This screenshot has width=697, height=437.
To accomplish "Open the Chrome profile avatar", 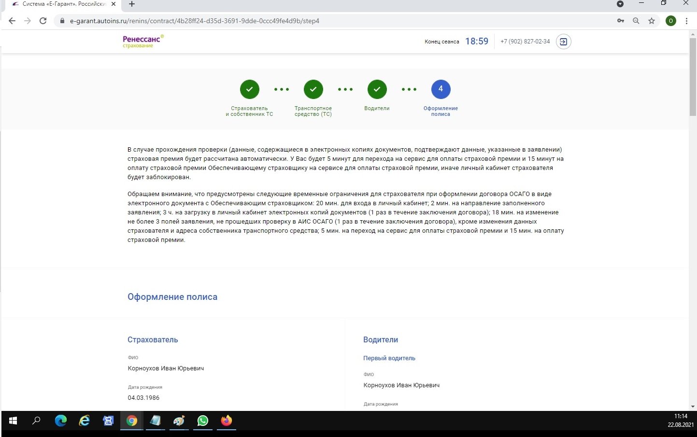I will tap(670, 21).
